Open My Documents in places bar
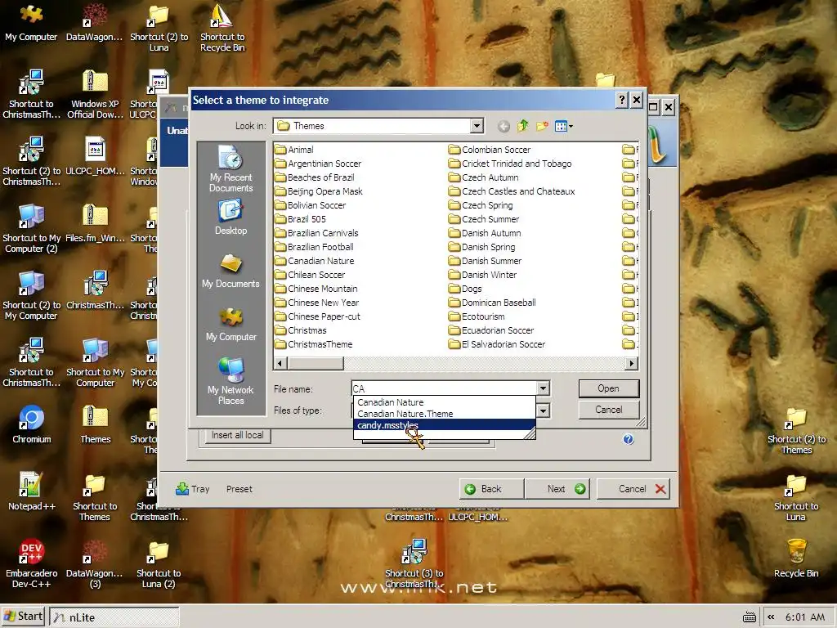837x628 pixels. click(x=231, y=271)
